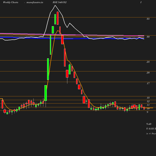Viewport: 156px width, 156px height.
Task: Select the 23 price axis label
Action: tap(148, 62)
